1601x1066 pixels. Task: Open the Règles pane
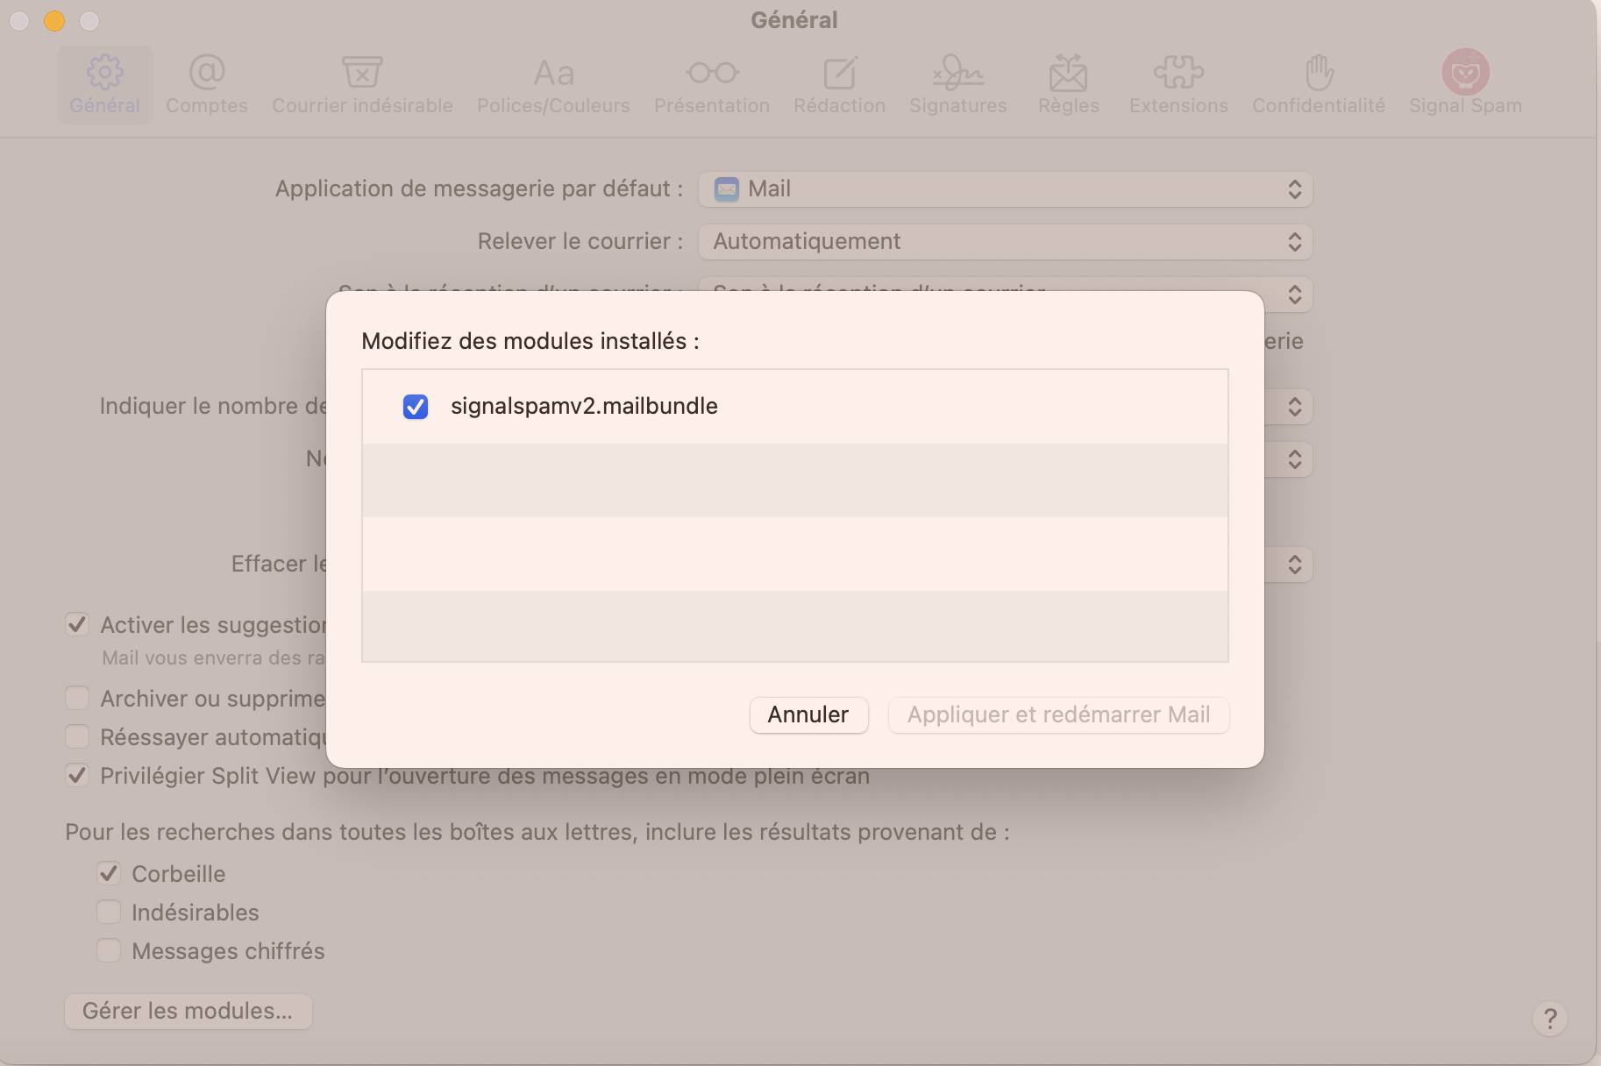[1069, 85]
